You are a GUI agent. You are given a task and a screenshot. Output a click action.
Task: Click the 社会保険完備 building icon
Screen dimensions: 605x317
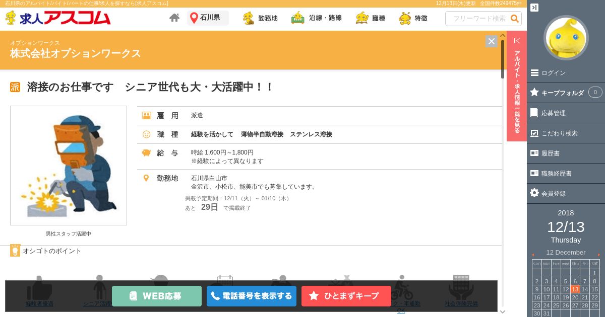click(x=461, y=287)
